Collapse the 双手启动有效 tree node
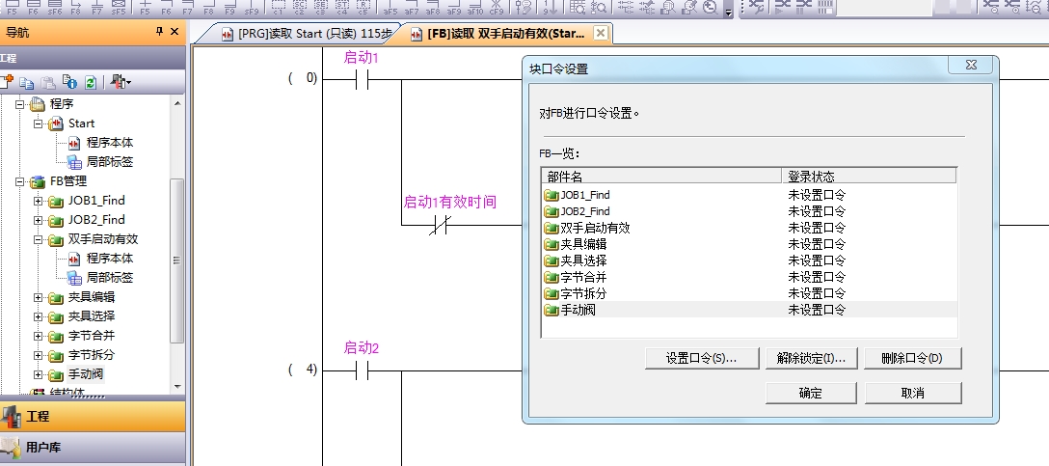1049x466 pixels. tap(38, 239)
